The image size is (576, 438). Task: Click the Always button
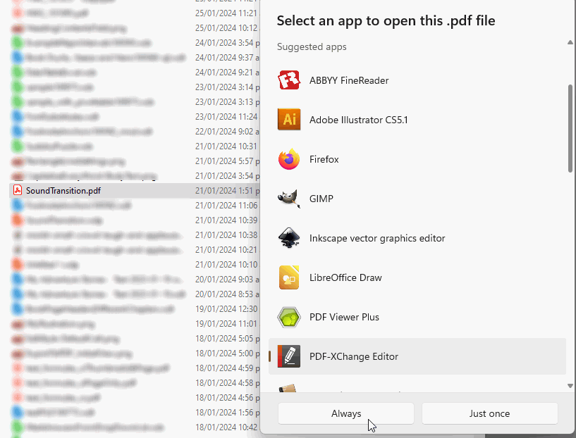pyautogui.click(x=346, y=413)
